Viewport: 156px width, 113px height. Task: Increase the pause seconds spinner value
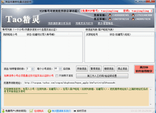(32, 68)
